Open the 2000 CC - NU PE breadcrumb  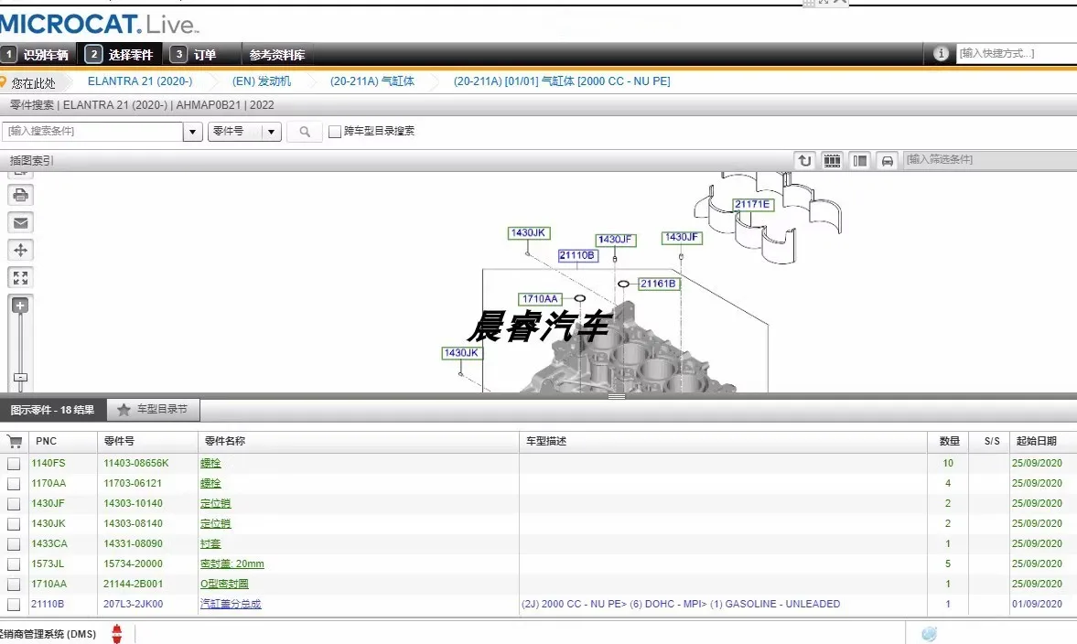(x=562, y=81)
